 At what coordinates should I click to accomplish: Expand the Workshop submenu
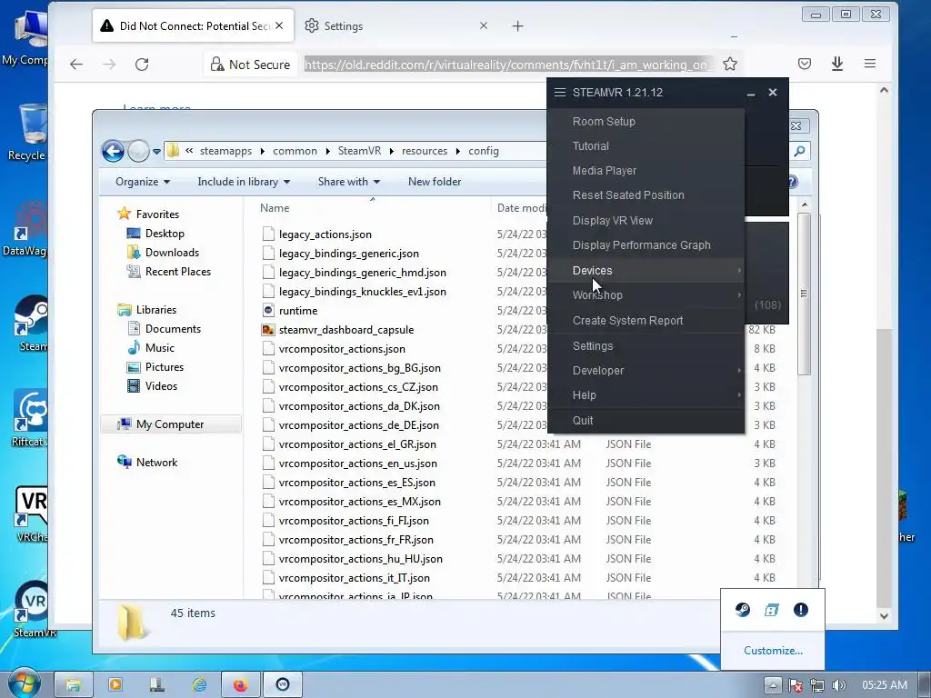point(646,295)
